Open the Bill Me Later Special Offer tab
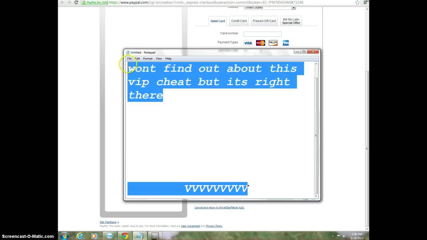 pos(291,21)
